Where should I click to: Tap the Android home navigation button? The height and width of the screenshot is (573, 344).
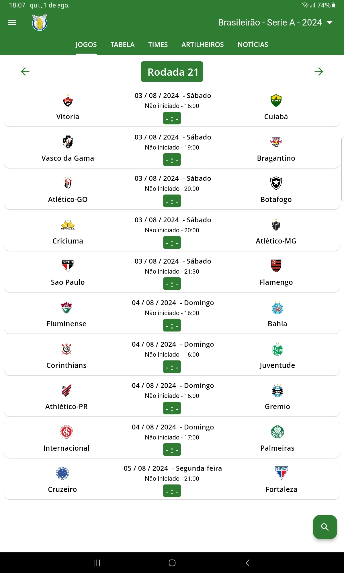coord(172,563)
